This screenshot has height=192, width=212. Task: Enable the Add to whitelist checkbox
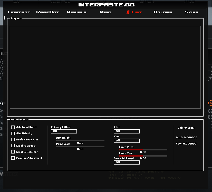13,127
